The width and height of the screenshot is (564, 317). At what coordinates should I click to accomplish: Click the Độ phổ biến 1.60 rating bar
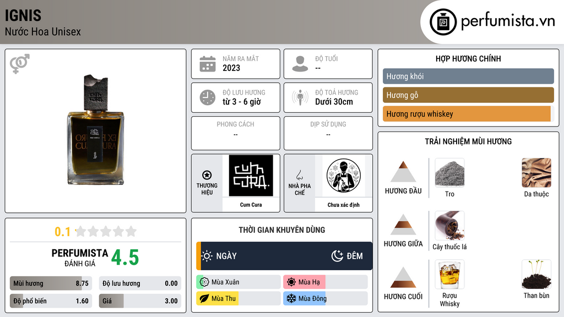click(51, 301)
